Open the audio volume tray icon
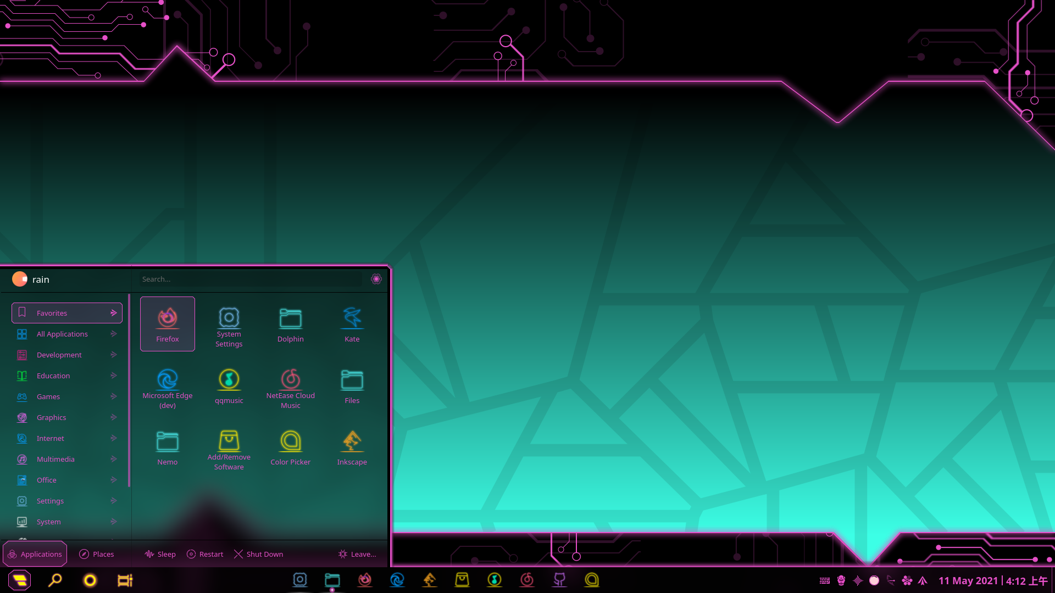Viewport: 1055px width, 593px height. click(x=858, y=580)
